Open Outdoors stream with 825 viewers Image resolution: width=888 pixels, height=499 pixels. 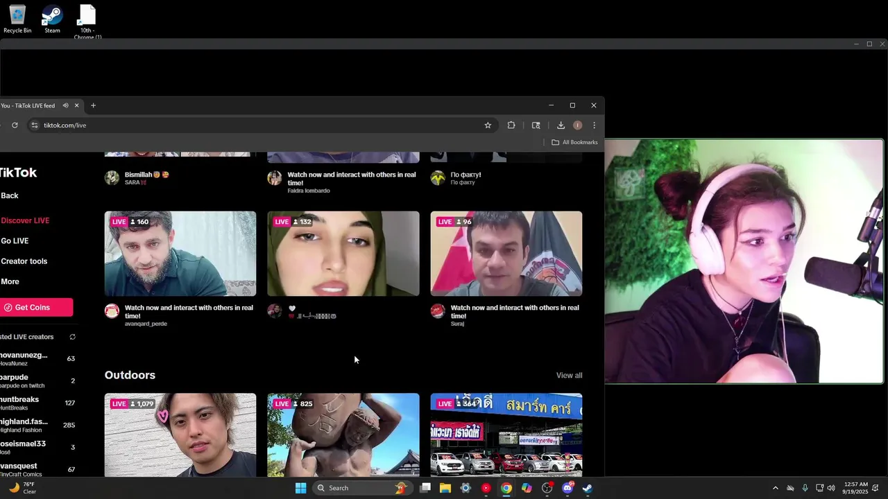coord(343,435)
